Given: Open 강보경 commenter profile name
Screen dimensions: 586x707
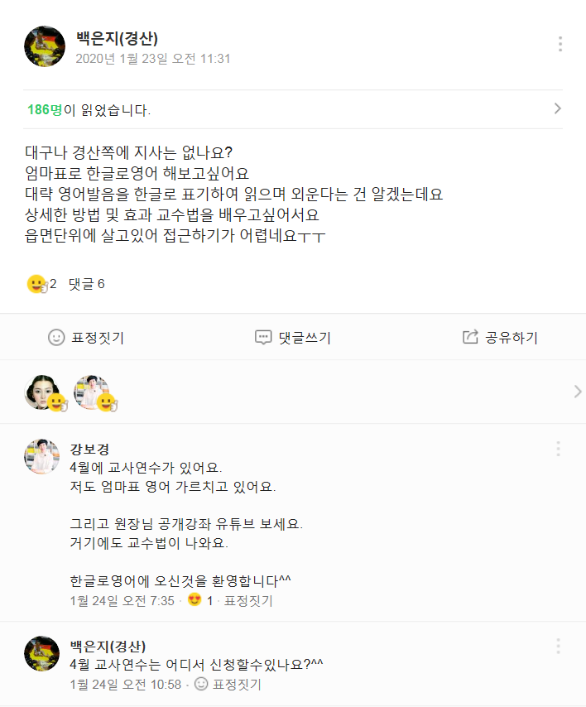Looking at the screenshot, I should [89, 450].
